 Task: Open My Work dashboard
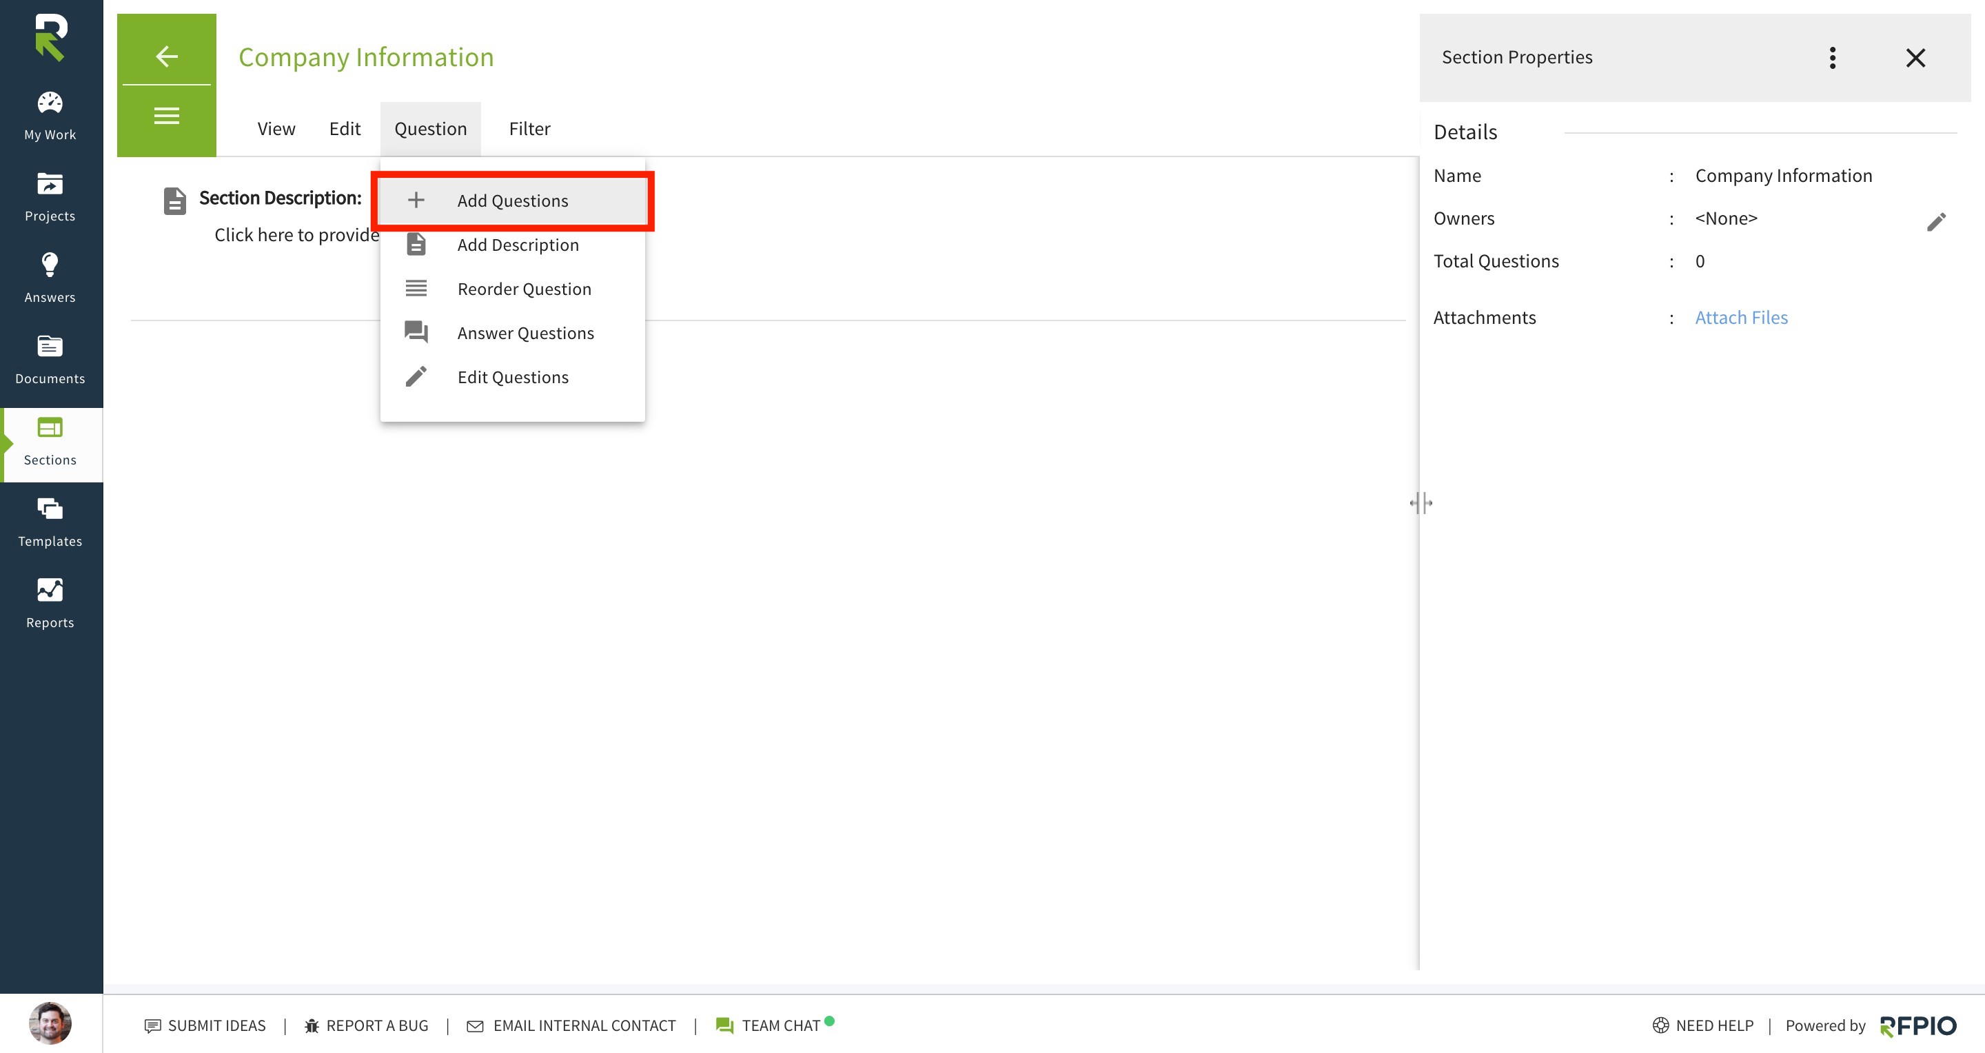tap(50, 116)
